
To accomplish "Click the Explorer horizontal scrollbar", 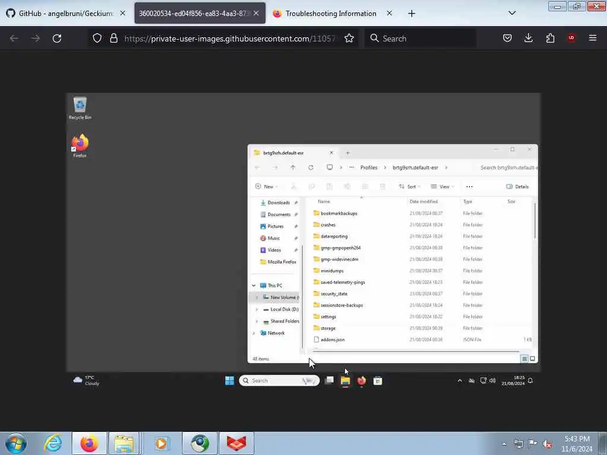I will [416, 352].
